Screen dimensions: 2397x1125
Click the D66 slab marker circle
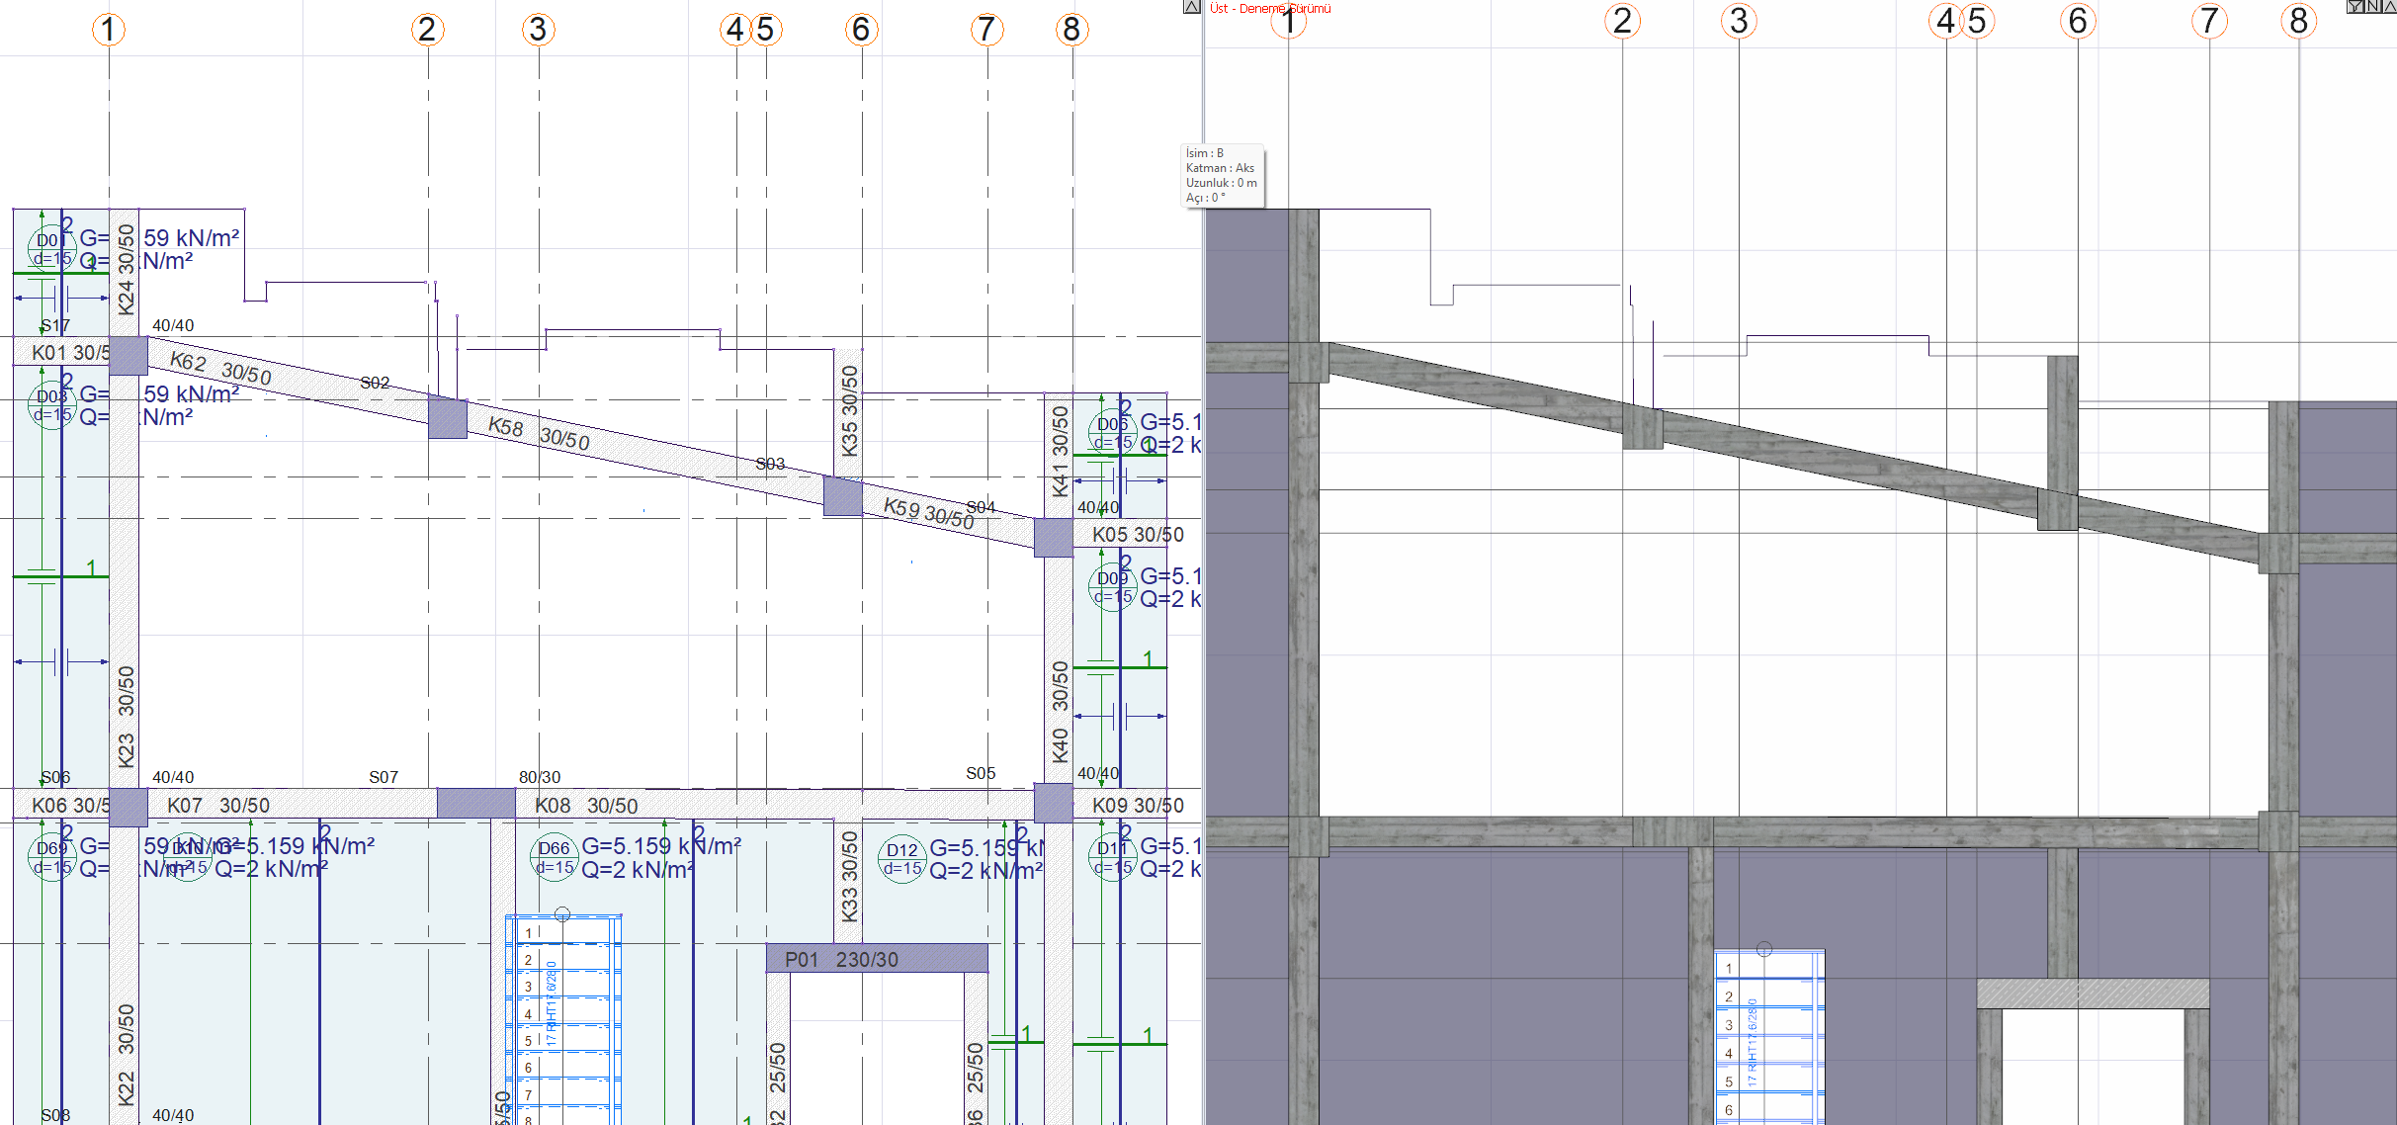pyautogui.click(x=554, y=858)
